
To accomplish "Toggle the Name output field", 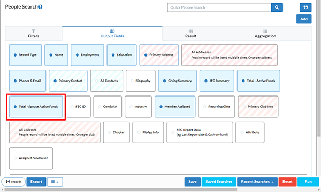I will tap(56, 55).
